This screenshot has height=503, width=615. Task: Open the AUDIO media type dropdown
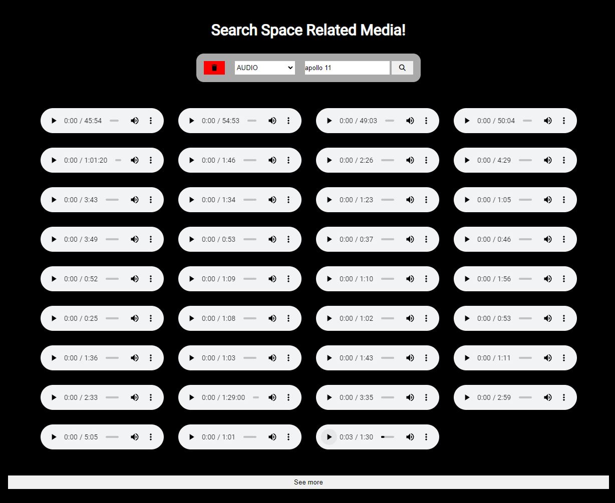click(x=265, y=68)
